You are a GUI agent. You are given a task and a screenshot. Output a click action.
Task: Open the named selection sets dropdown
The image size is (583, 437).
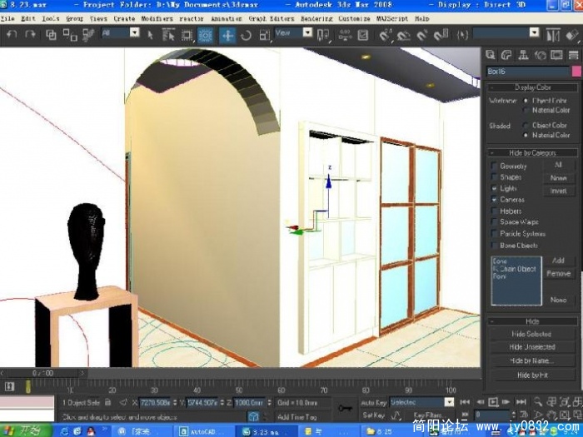(x=534, y=32)
